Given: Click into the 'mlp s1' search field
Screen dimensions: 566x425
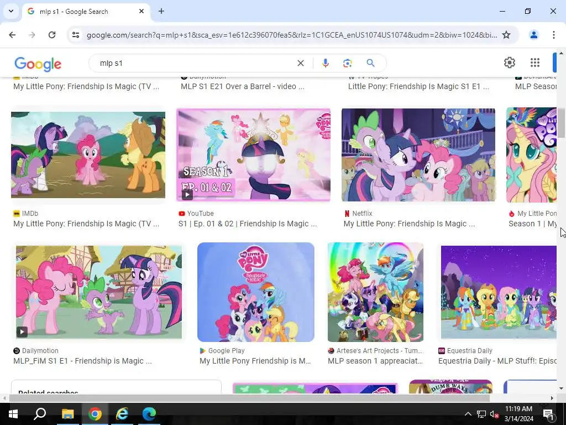Looking at the screenshot, I should [x=195, y=63].
